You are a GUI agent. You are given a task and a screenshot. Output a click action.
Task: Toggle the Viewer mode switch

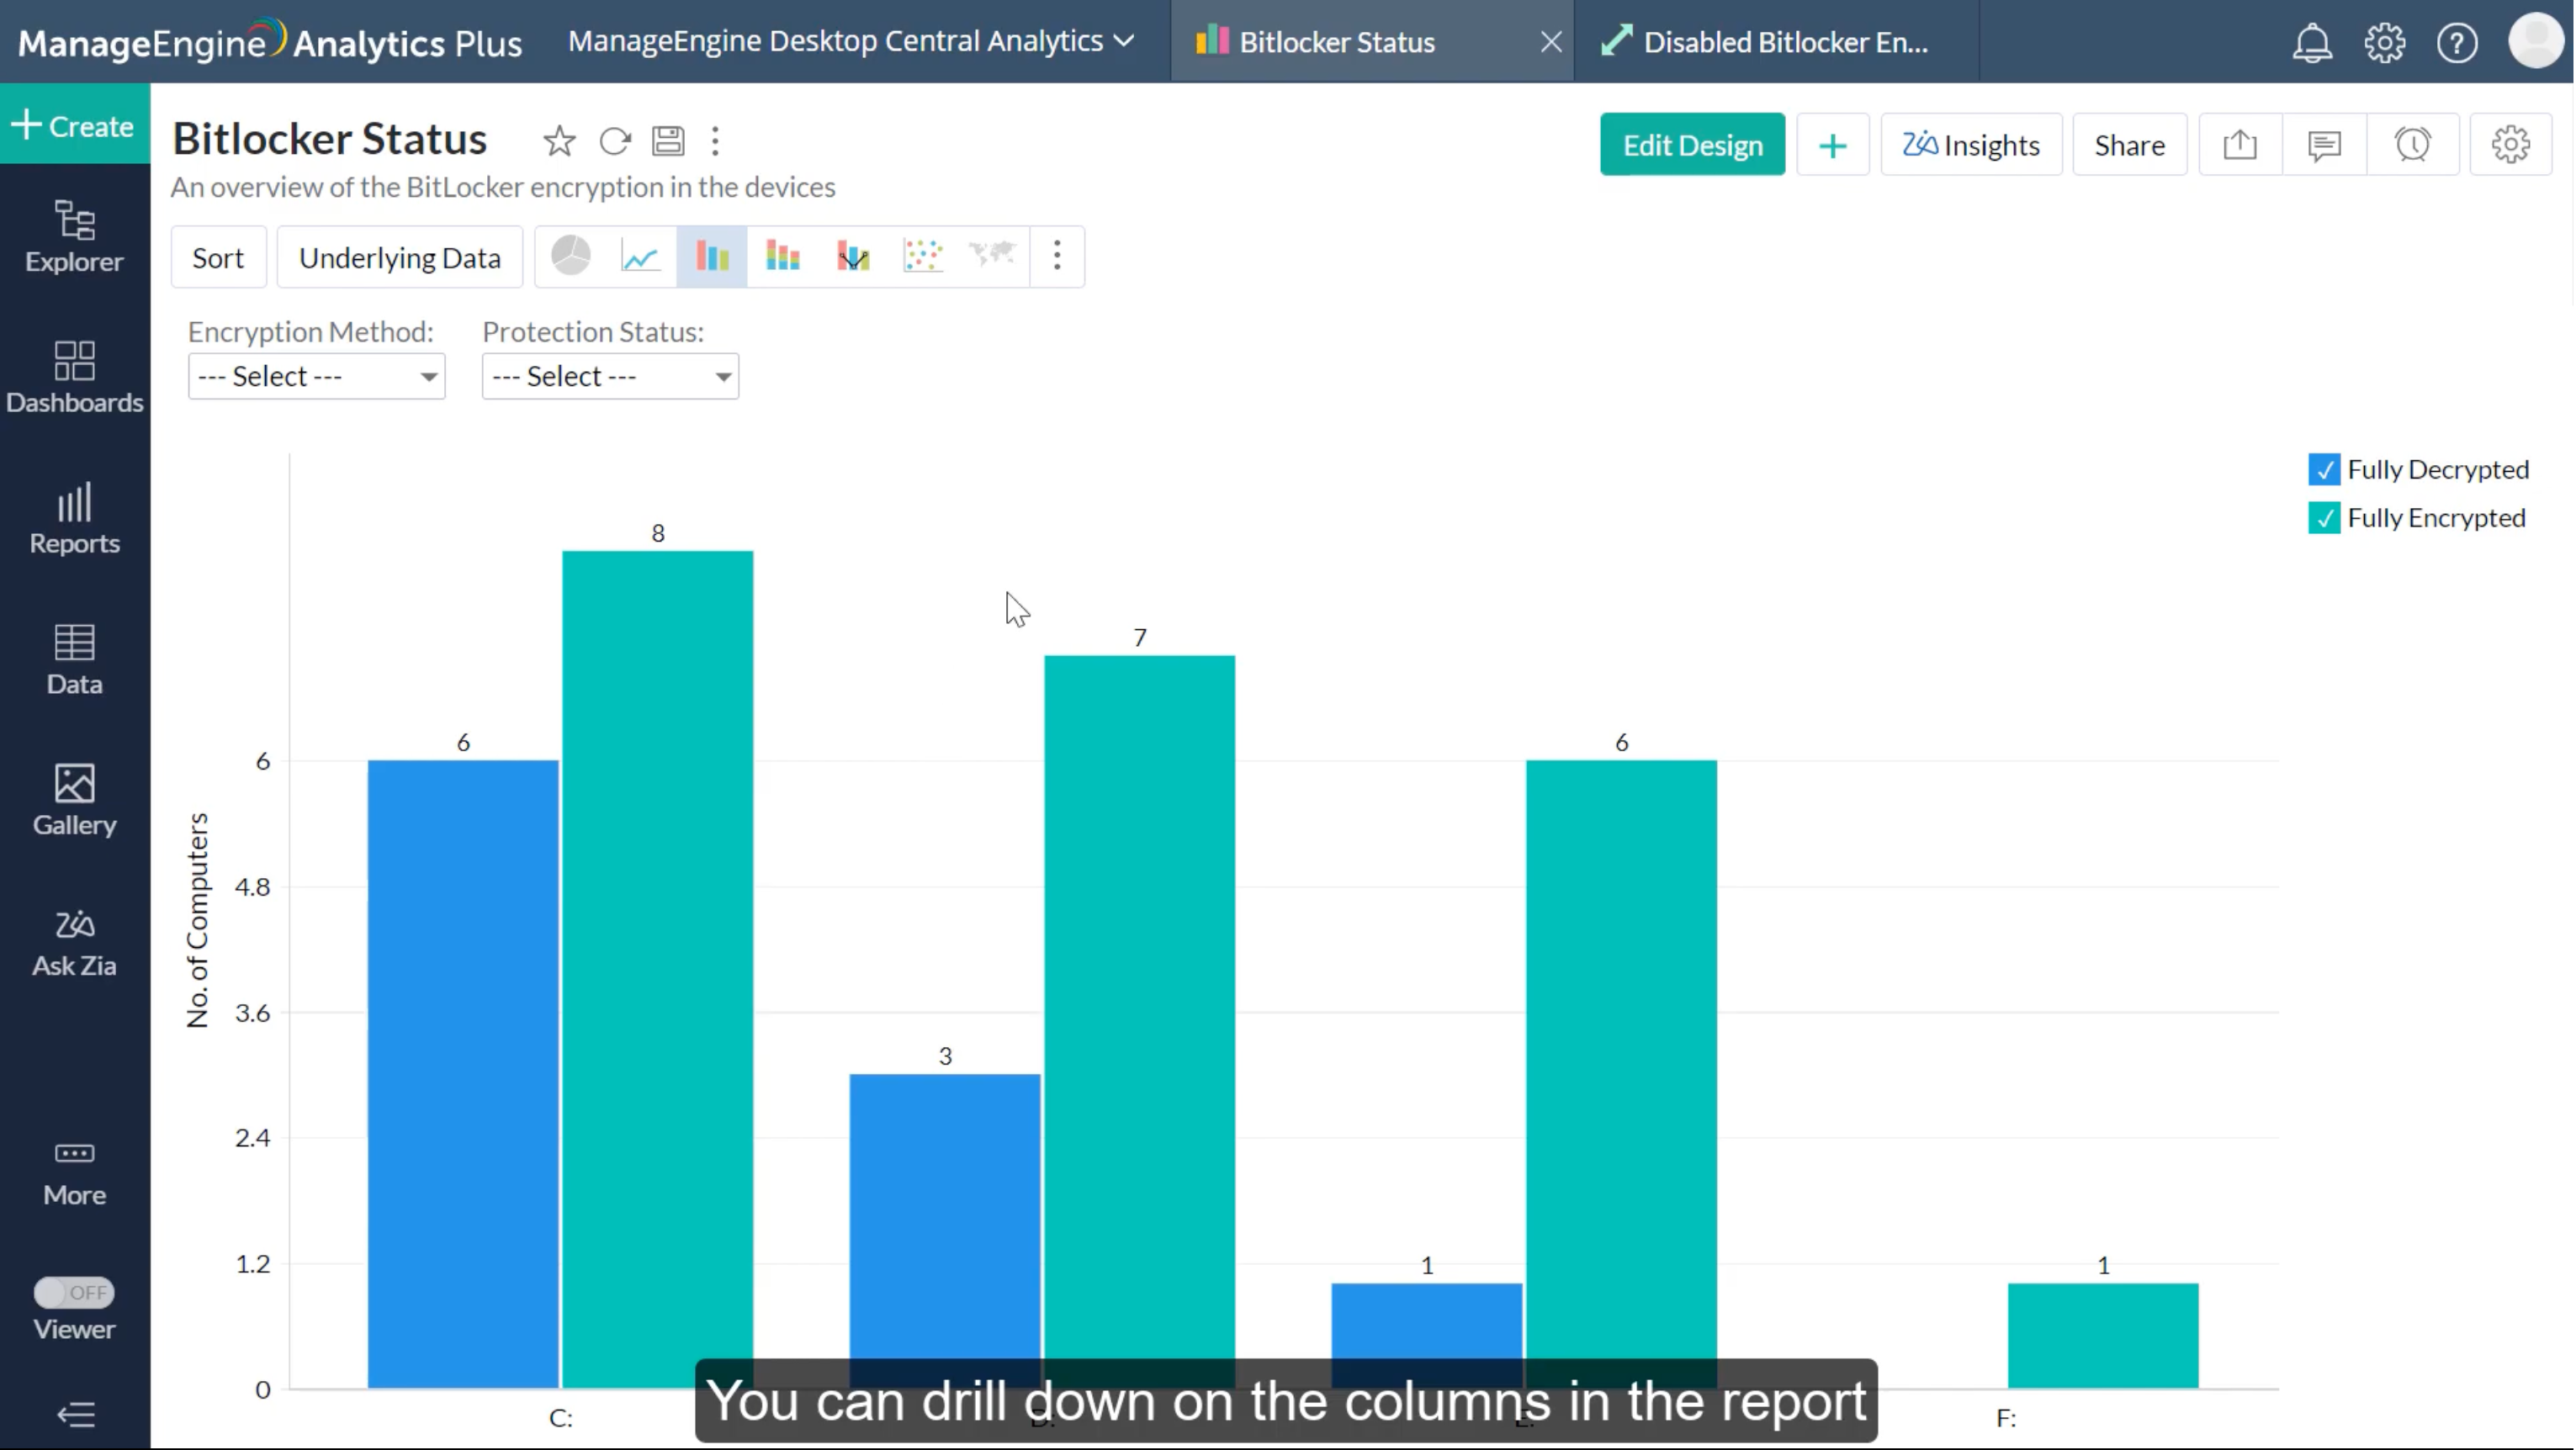coord(74,1292)
